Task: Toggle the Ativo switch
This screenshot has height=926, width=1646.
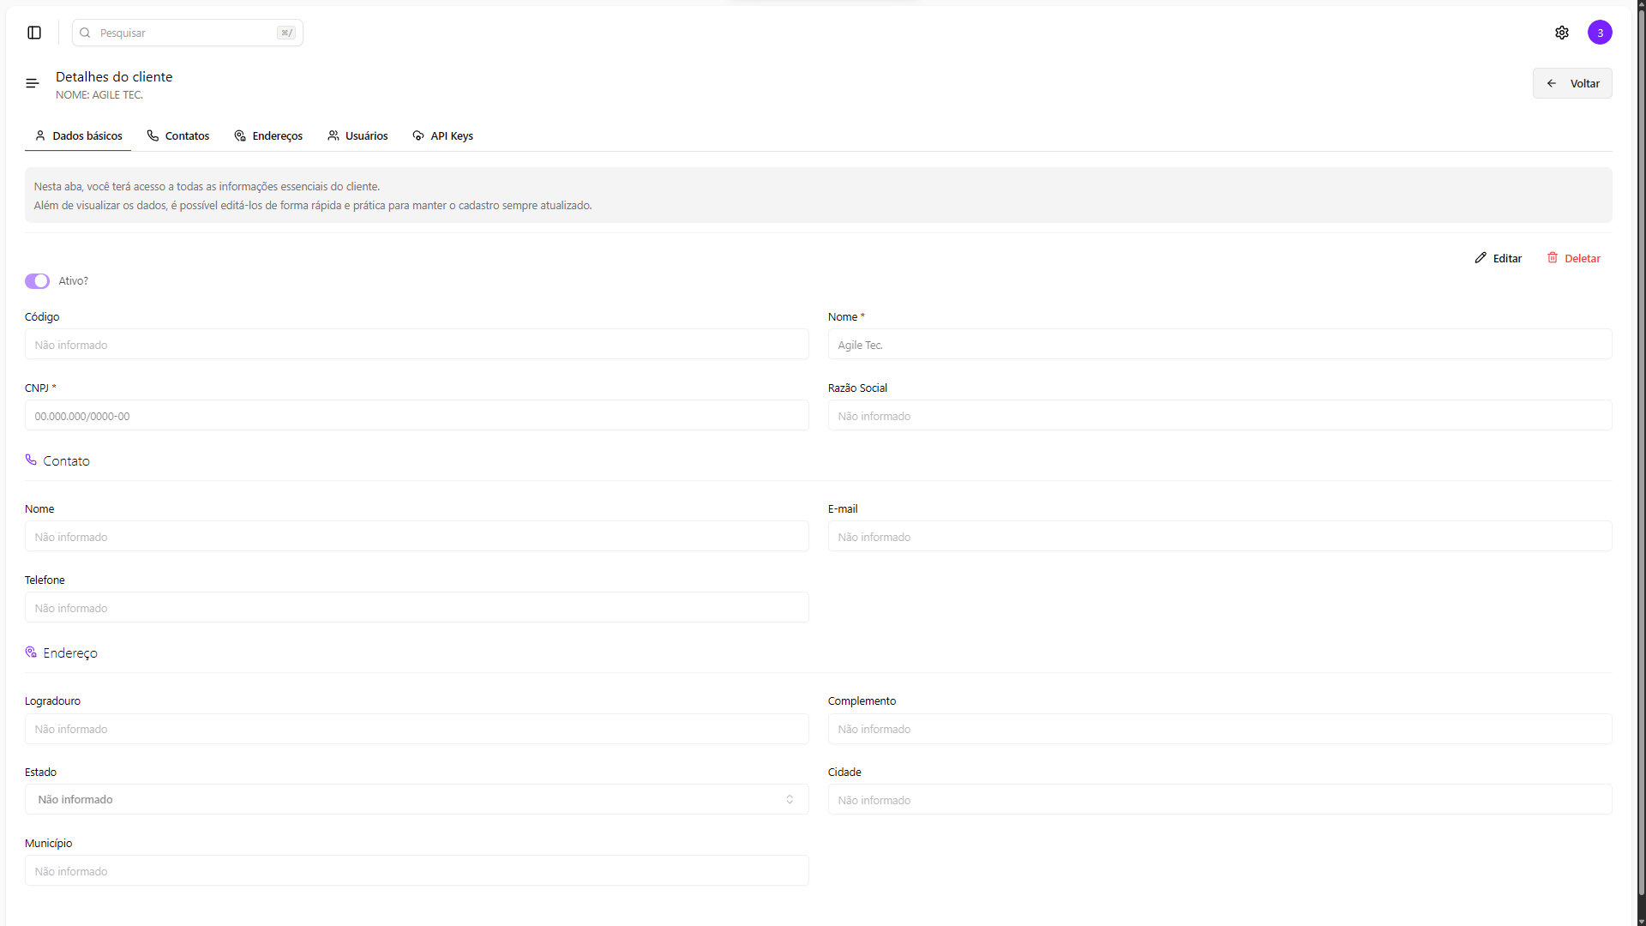Action: point(37,281)
